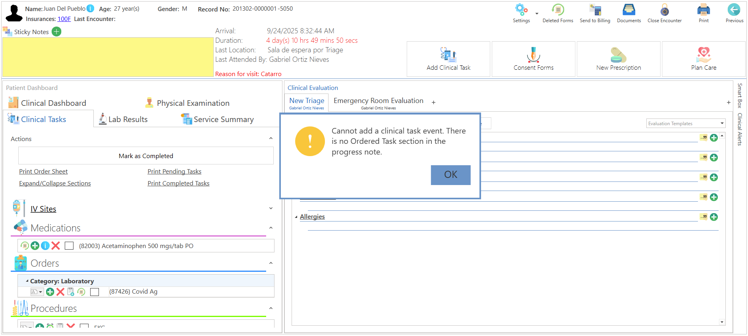
Task: Open the Service Summary tab
Action: [x=217, y=119]
